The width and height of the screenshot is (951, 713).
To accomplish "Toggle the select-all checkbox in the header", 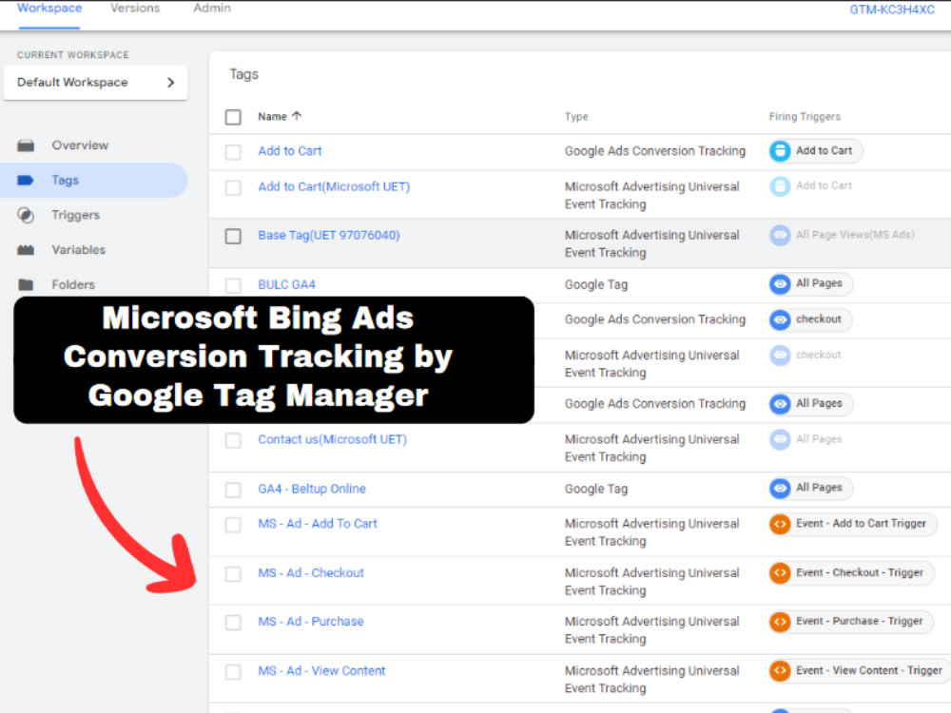I will pyautogui.click(x=233, y=116).
